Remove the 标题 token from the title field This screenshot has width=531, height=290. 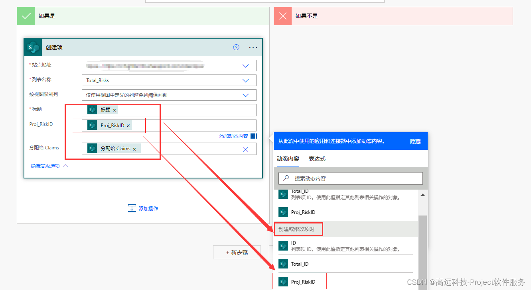114,110
